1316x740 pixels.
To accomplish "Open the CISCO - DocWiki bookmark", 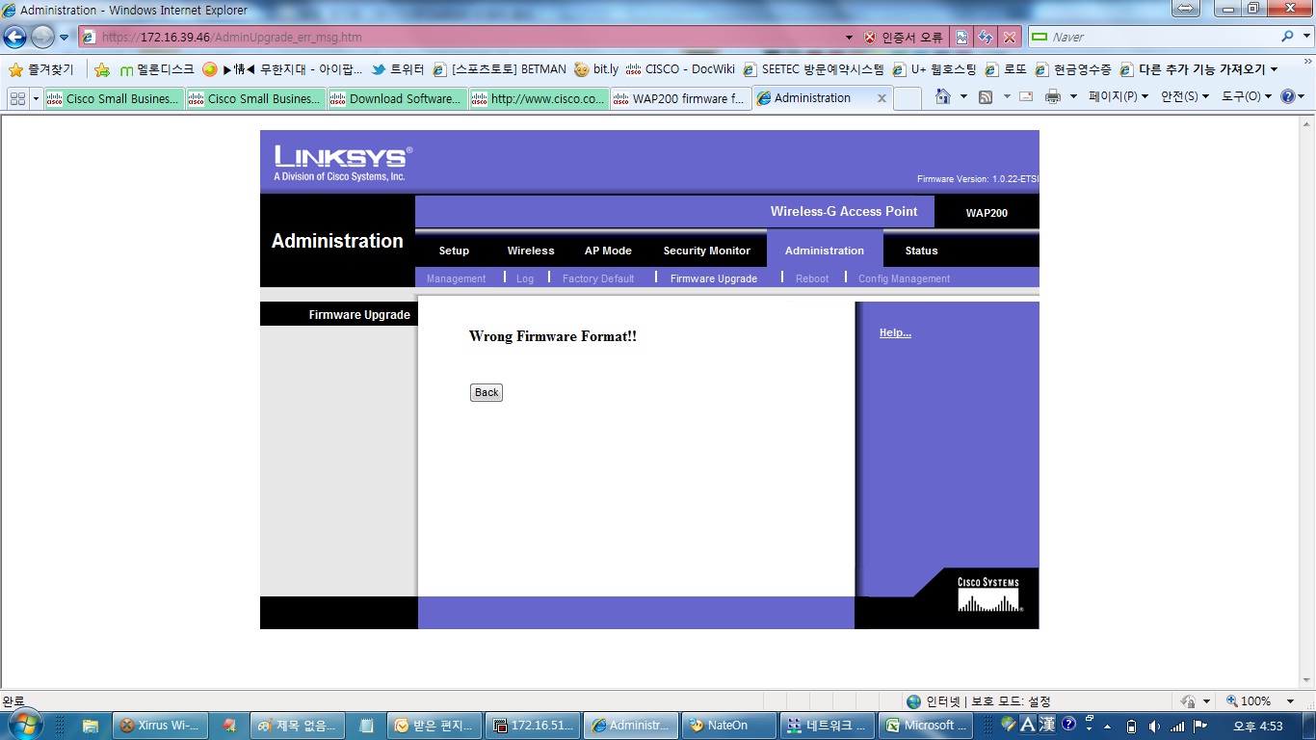I will tap(680, 69).
